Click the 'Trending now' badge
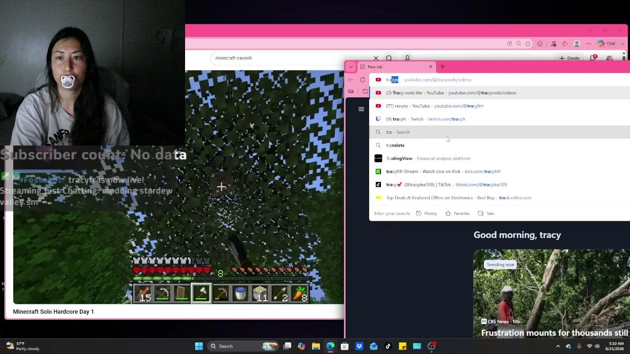Screen dimensions: 630x354 [500, 265]
